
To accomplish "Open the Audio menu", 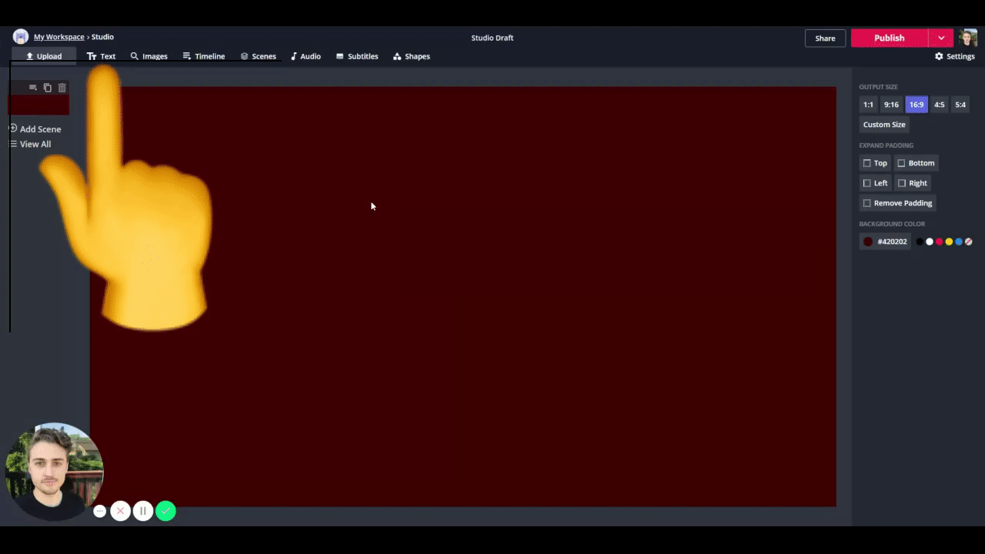I will coord(306,56).
